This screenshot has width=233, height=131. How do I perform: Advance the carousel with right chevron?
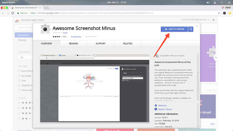(216, 57)
